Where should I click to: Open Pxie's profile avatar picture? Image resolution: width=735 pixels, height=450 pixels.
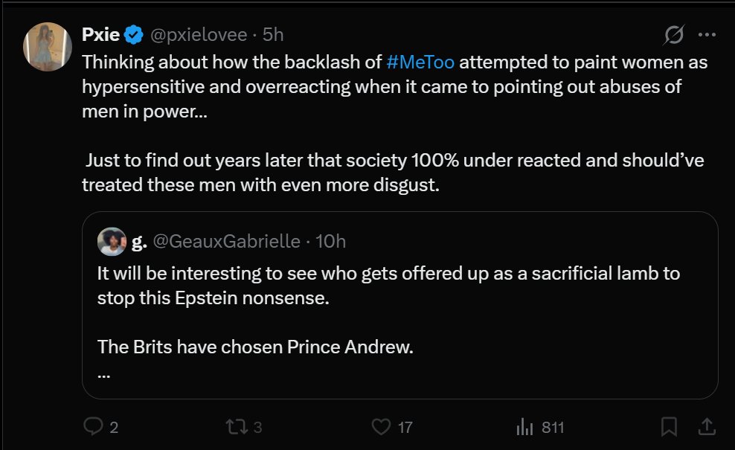[x=47, y=46]
